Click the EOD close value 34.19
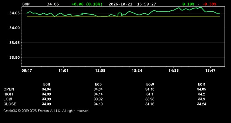The width and height of the screenshot is (231, 123). click(98, 104)
